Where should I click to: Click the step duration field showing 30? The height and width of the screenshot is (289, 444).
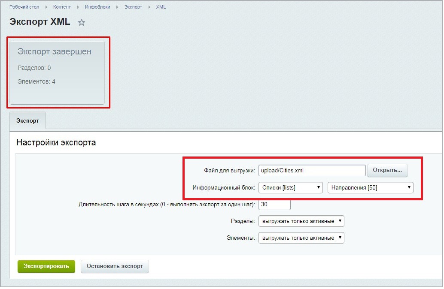pyautogui.click(x=274, y=205)
